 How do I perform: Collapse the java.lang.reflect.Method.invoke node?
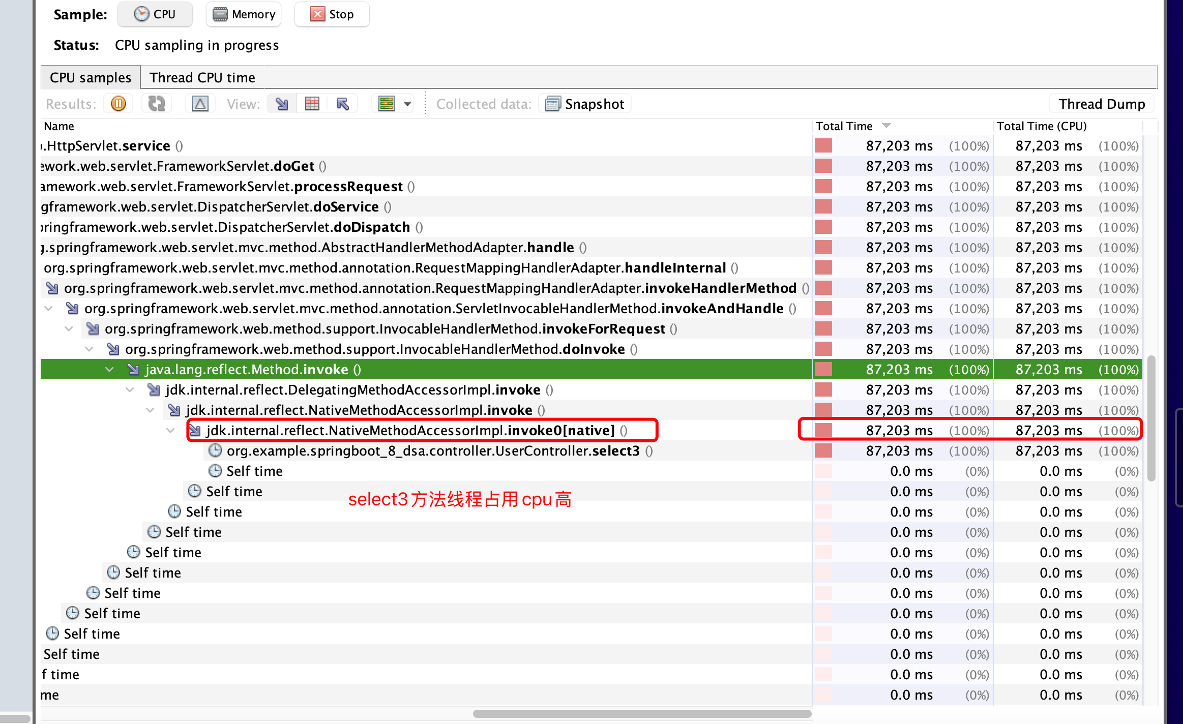(x=109, y=370)
